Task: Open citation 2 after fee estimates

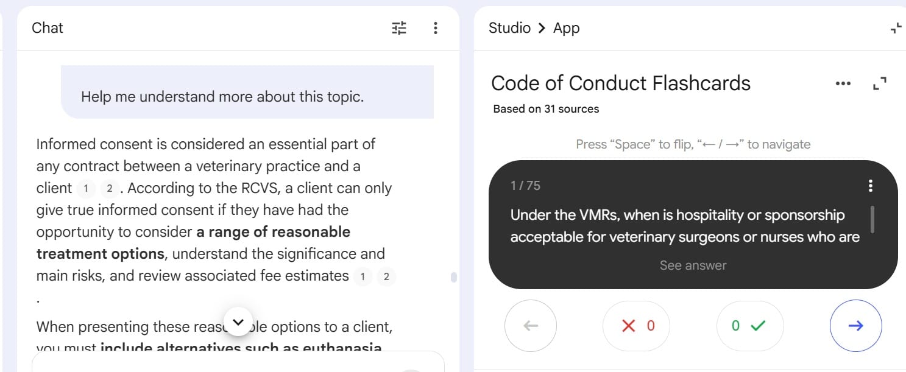Action: tap(386, 277)
